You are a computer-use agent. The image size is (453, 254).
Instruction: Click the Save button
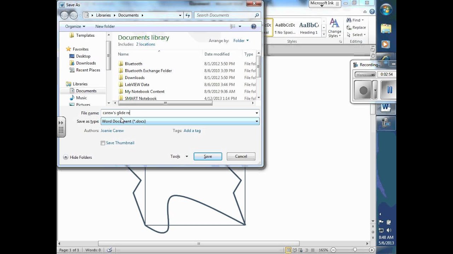click(x=208, y=156)
